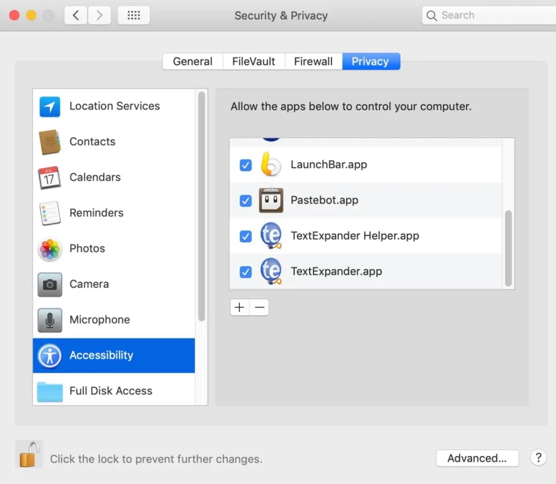Click the Pastebot clipboard app icon
The width and height of the screenshot is (556, 484).
271,200
